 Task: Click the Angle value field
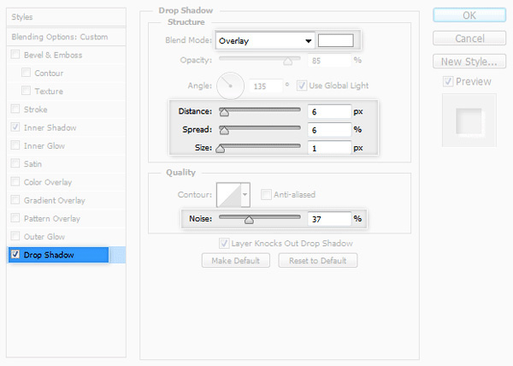[266, 86]
